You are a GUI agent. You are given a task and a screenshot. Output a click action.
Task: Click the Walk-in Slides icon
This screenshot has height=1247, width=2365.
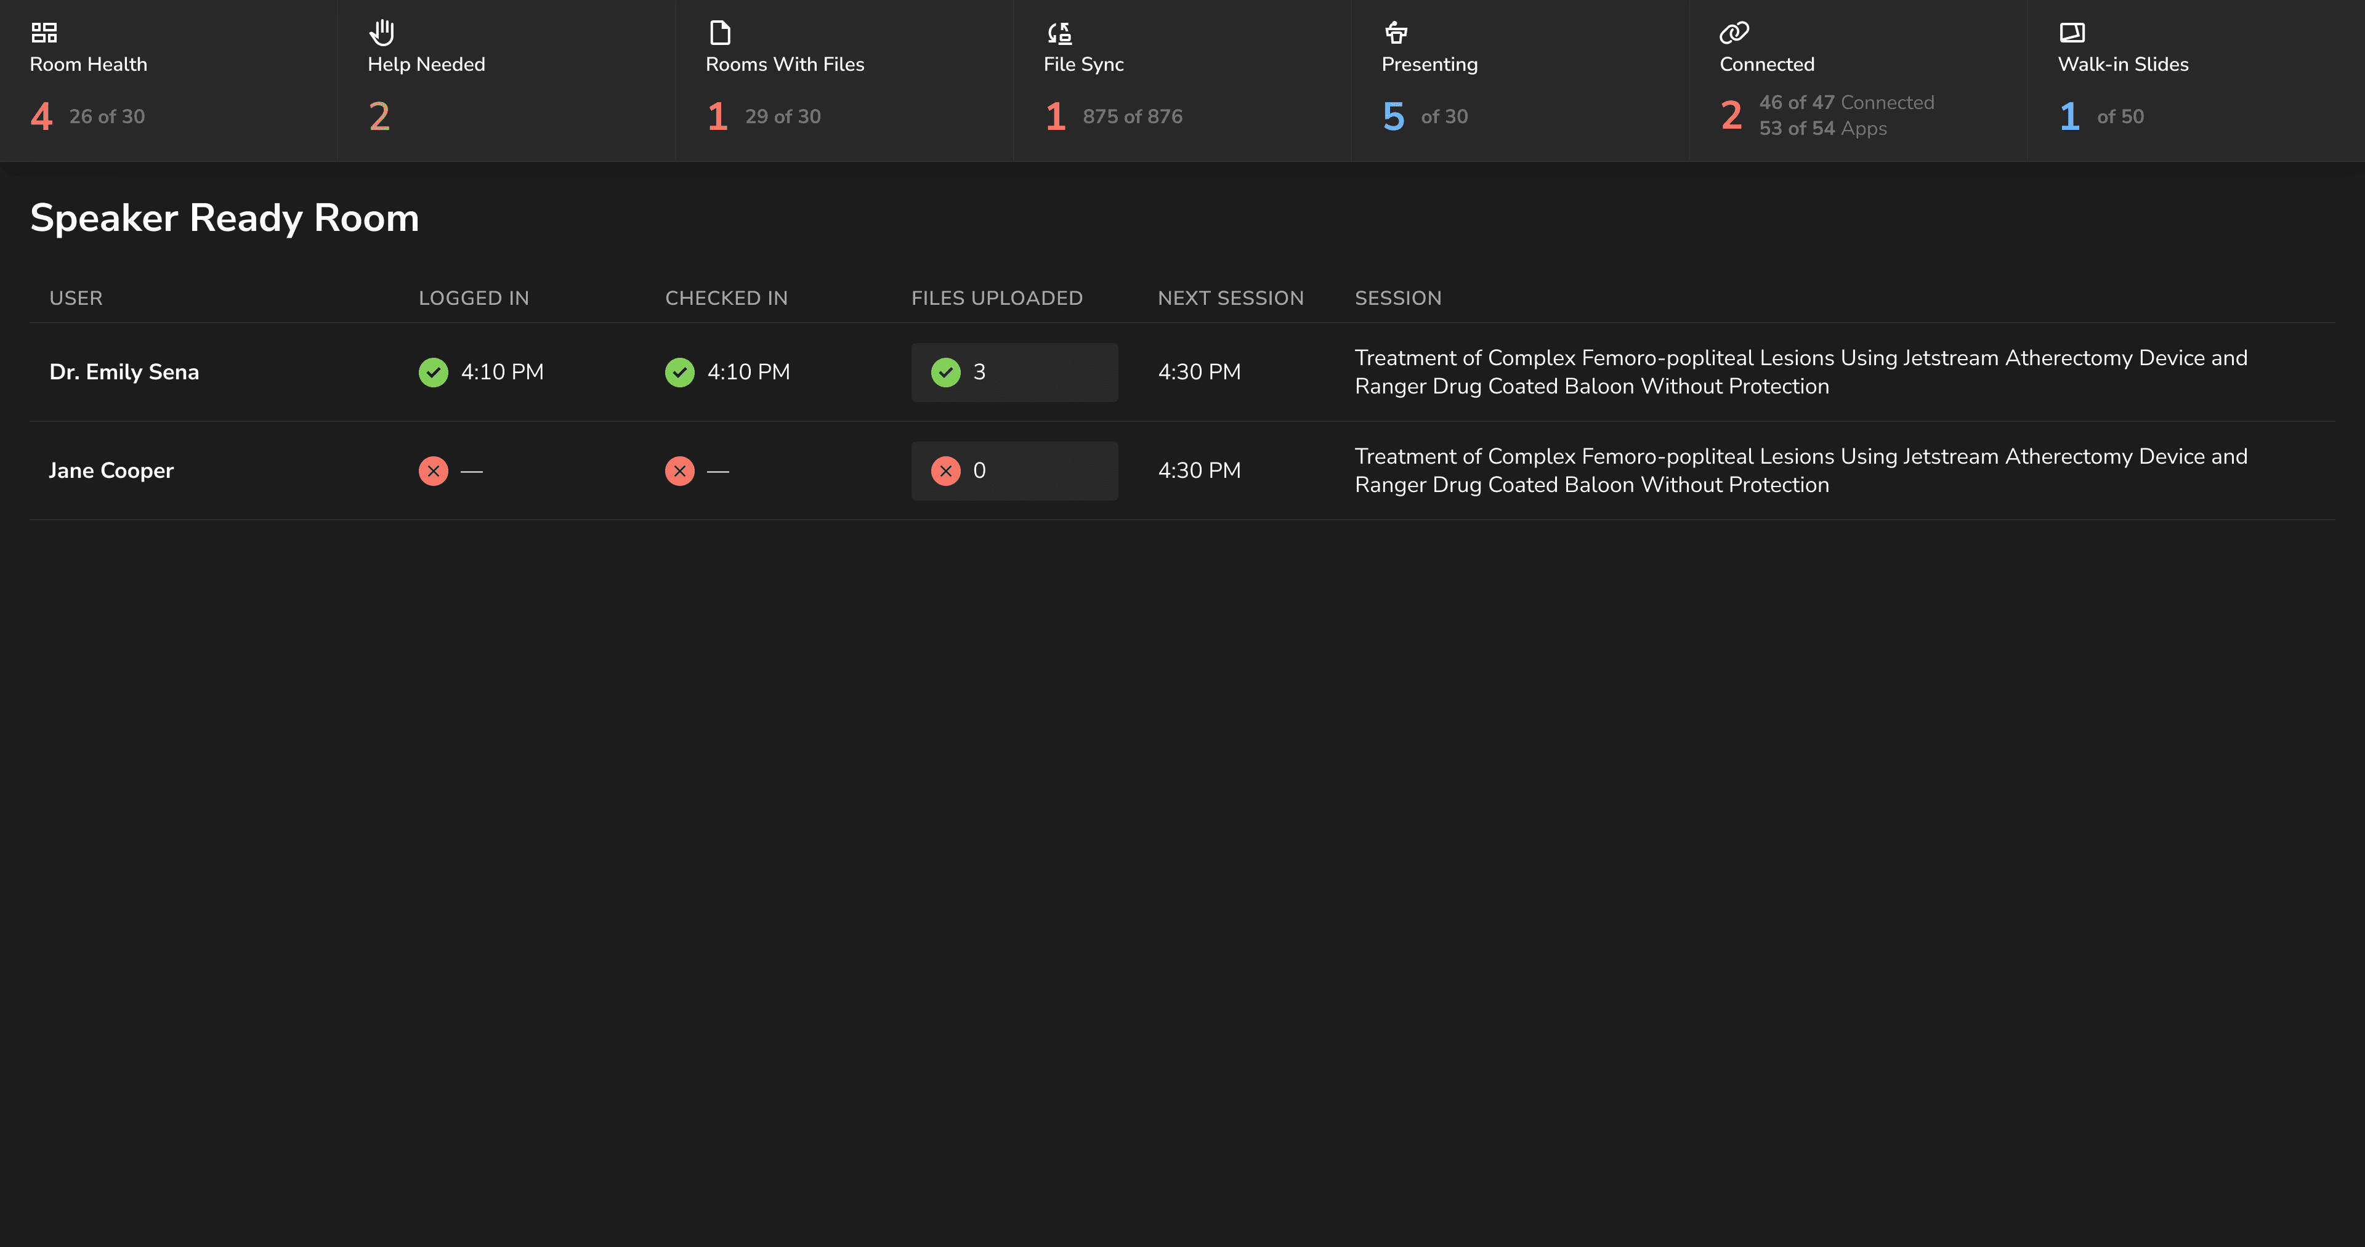click(2072, 33)
